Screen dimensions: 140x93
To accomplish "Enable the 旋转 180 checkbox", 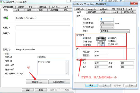I will point(109,44).
